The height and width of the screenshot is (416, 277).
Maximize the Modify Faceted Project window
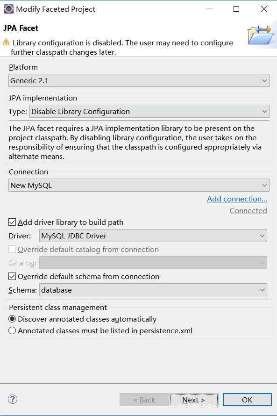coord(236,9)
